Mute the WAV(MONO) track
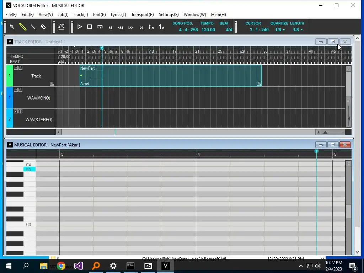Screen dimensions: 364x273 coord(16,90)
